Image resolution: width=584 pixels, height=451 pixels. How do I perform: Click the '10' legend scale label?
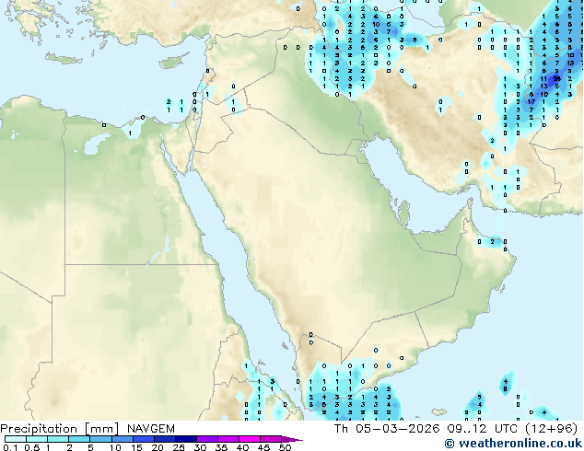pyautogui.click(x=115, y=447)
